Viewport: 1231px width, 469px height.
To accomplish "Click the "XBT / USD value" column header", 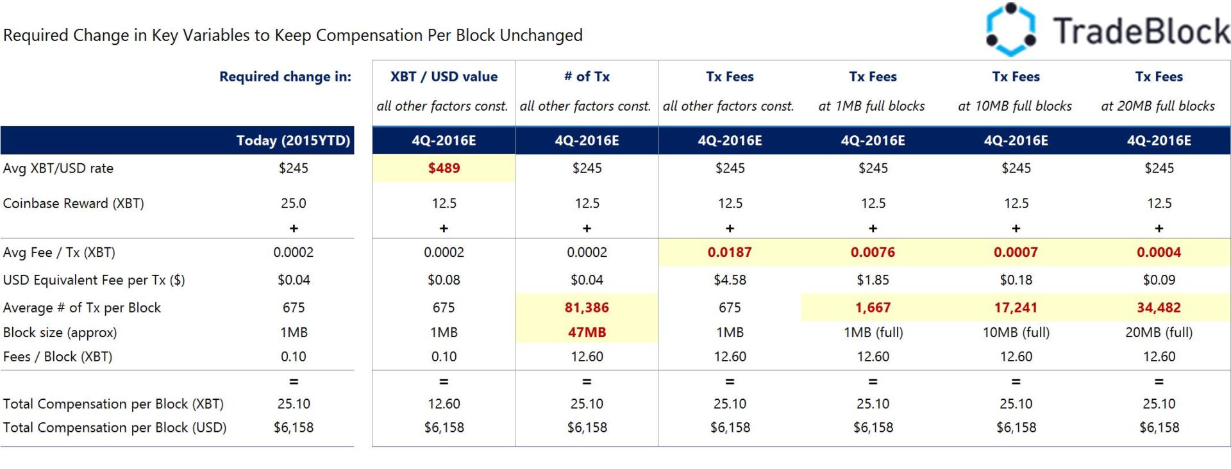I will [444, 77].
